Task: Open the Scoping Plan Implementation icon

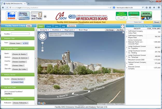Action: pyautogui.click(x=24, y=15)
